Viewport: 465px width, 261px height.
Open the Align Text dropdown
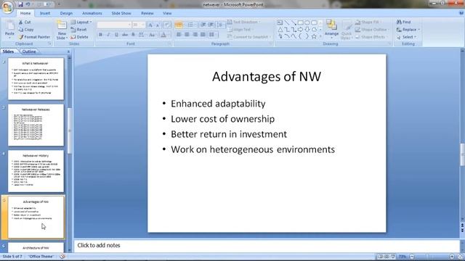[x=240, y=29]
